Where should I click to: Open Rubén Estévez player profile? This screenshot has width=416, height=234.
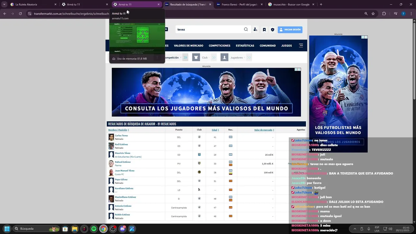(x=122, y=214)
